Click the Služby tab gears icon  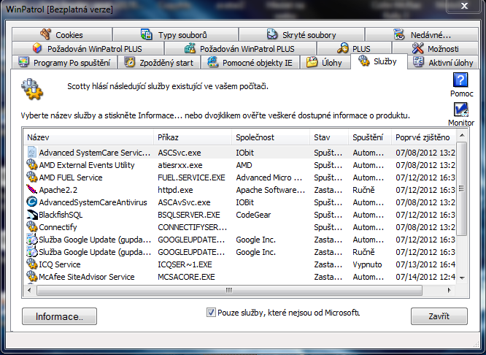pos(364,61)
